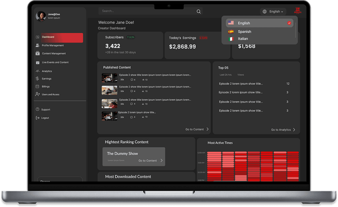Click Today's Earnings value $2,868.99

183,47
